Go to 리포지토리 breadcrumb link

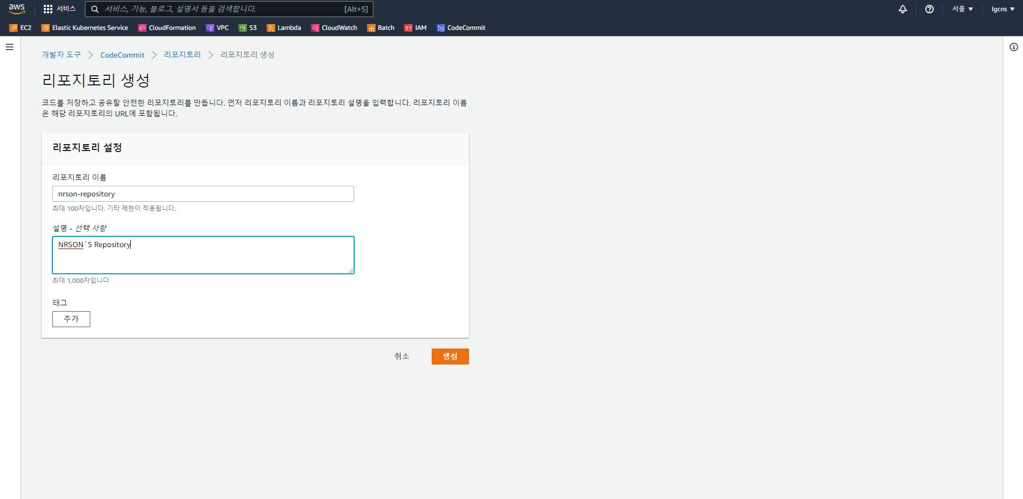(182, 55)
